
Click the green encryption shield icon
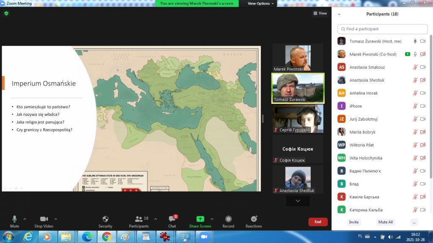6,13
